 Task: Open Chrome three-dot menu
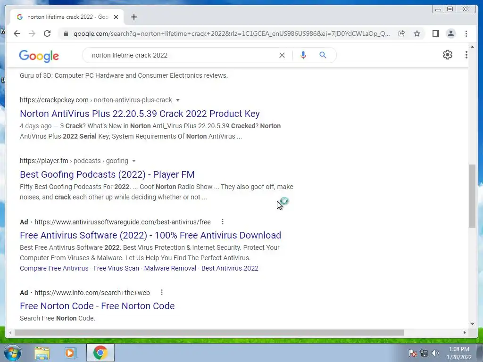point(466,33)
